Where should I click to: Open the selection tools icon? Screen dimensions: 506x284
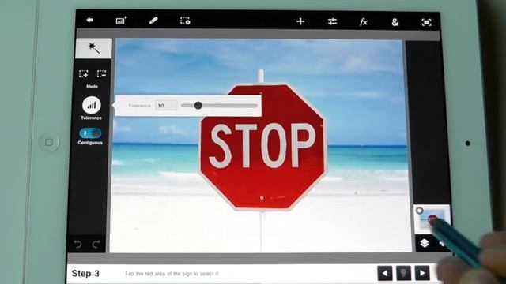[185, 21]
